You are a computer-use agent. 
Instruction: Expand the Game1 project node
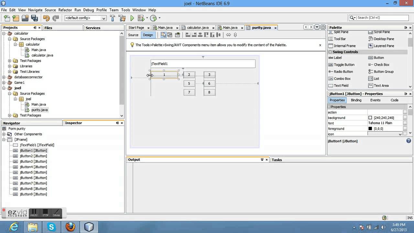[4, 83]
